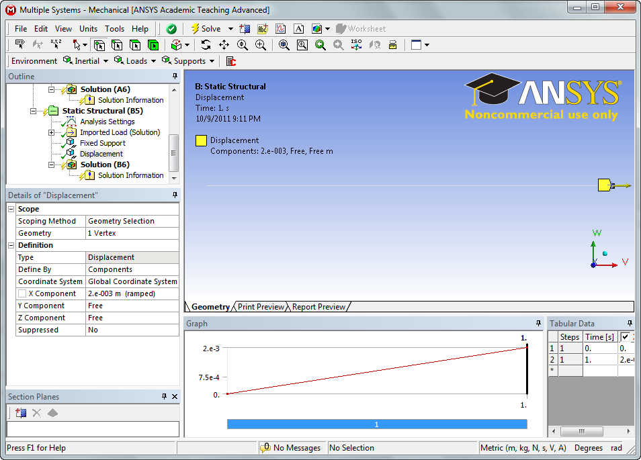Toggle the Details of Displacement panel pin
This screenshot has width=641, height=460.
[175, 195]
